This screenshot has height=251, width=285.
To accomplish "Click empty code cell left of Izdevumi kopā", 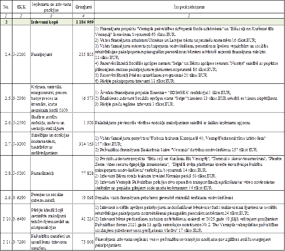I will pyautogui.click(x=21, y=22).
